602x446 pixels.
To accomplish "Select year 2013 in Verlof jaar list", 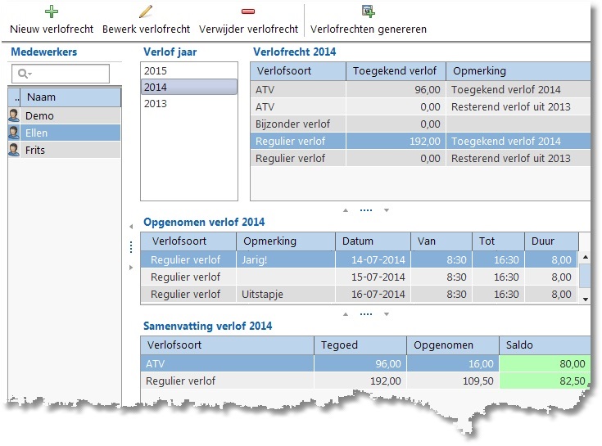I will pos(188,104).
